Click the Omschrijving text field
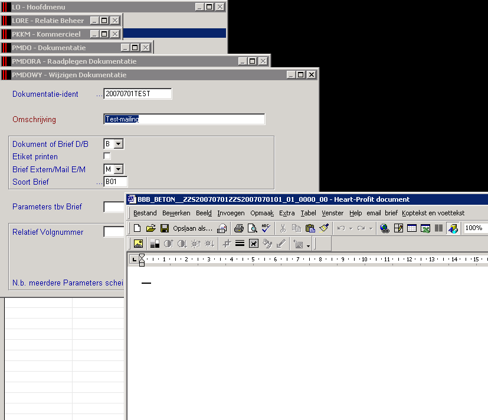 (184, 119)
